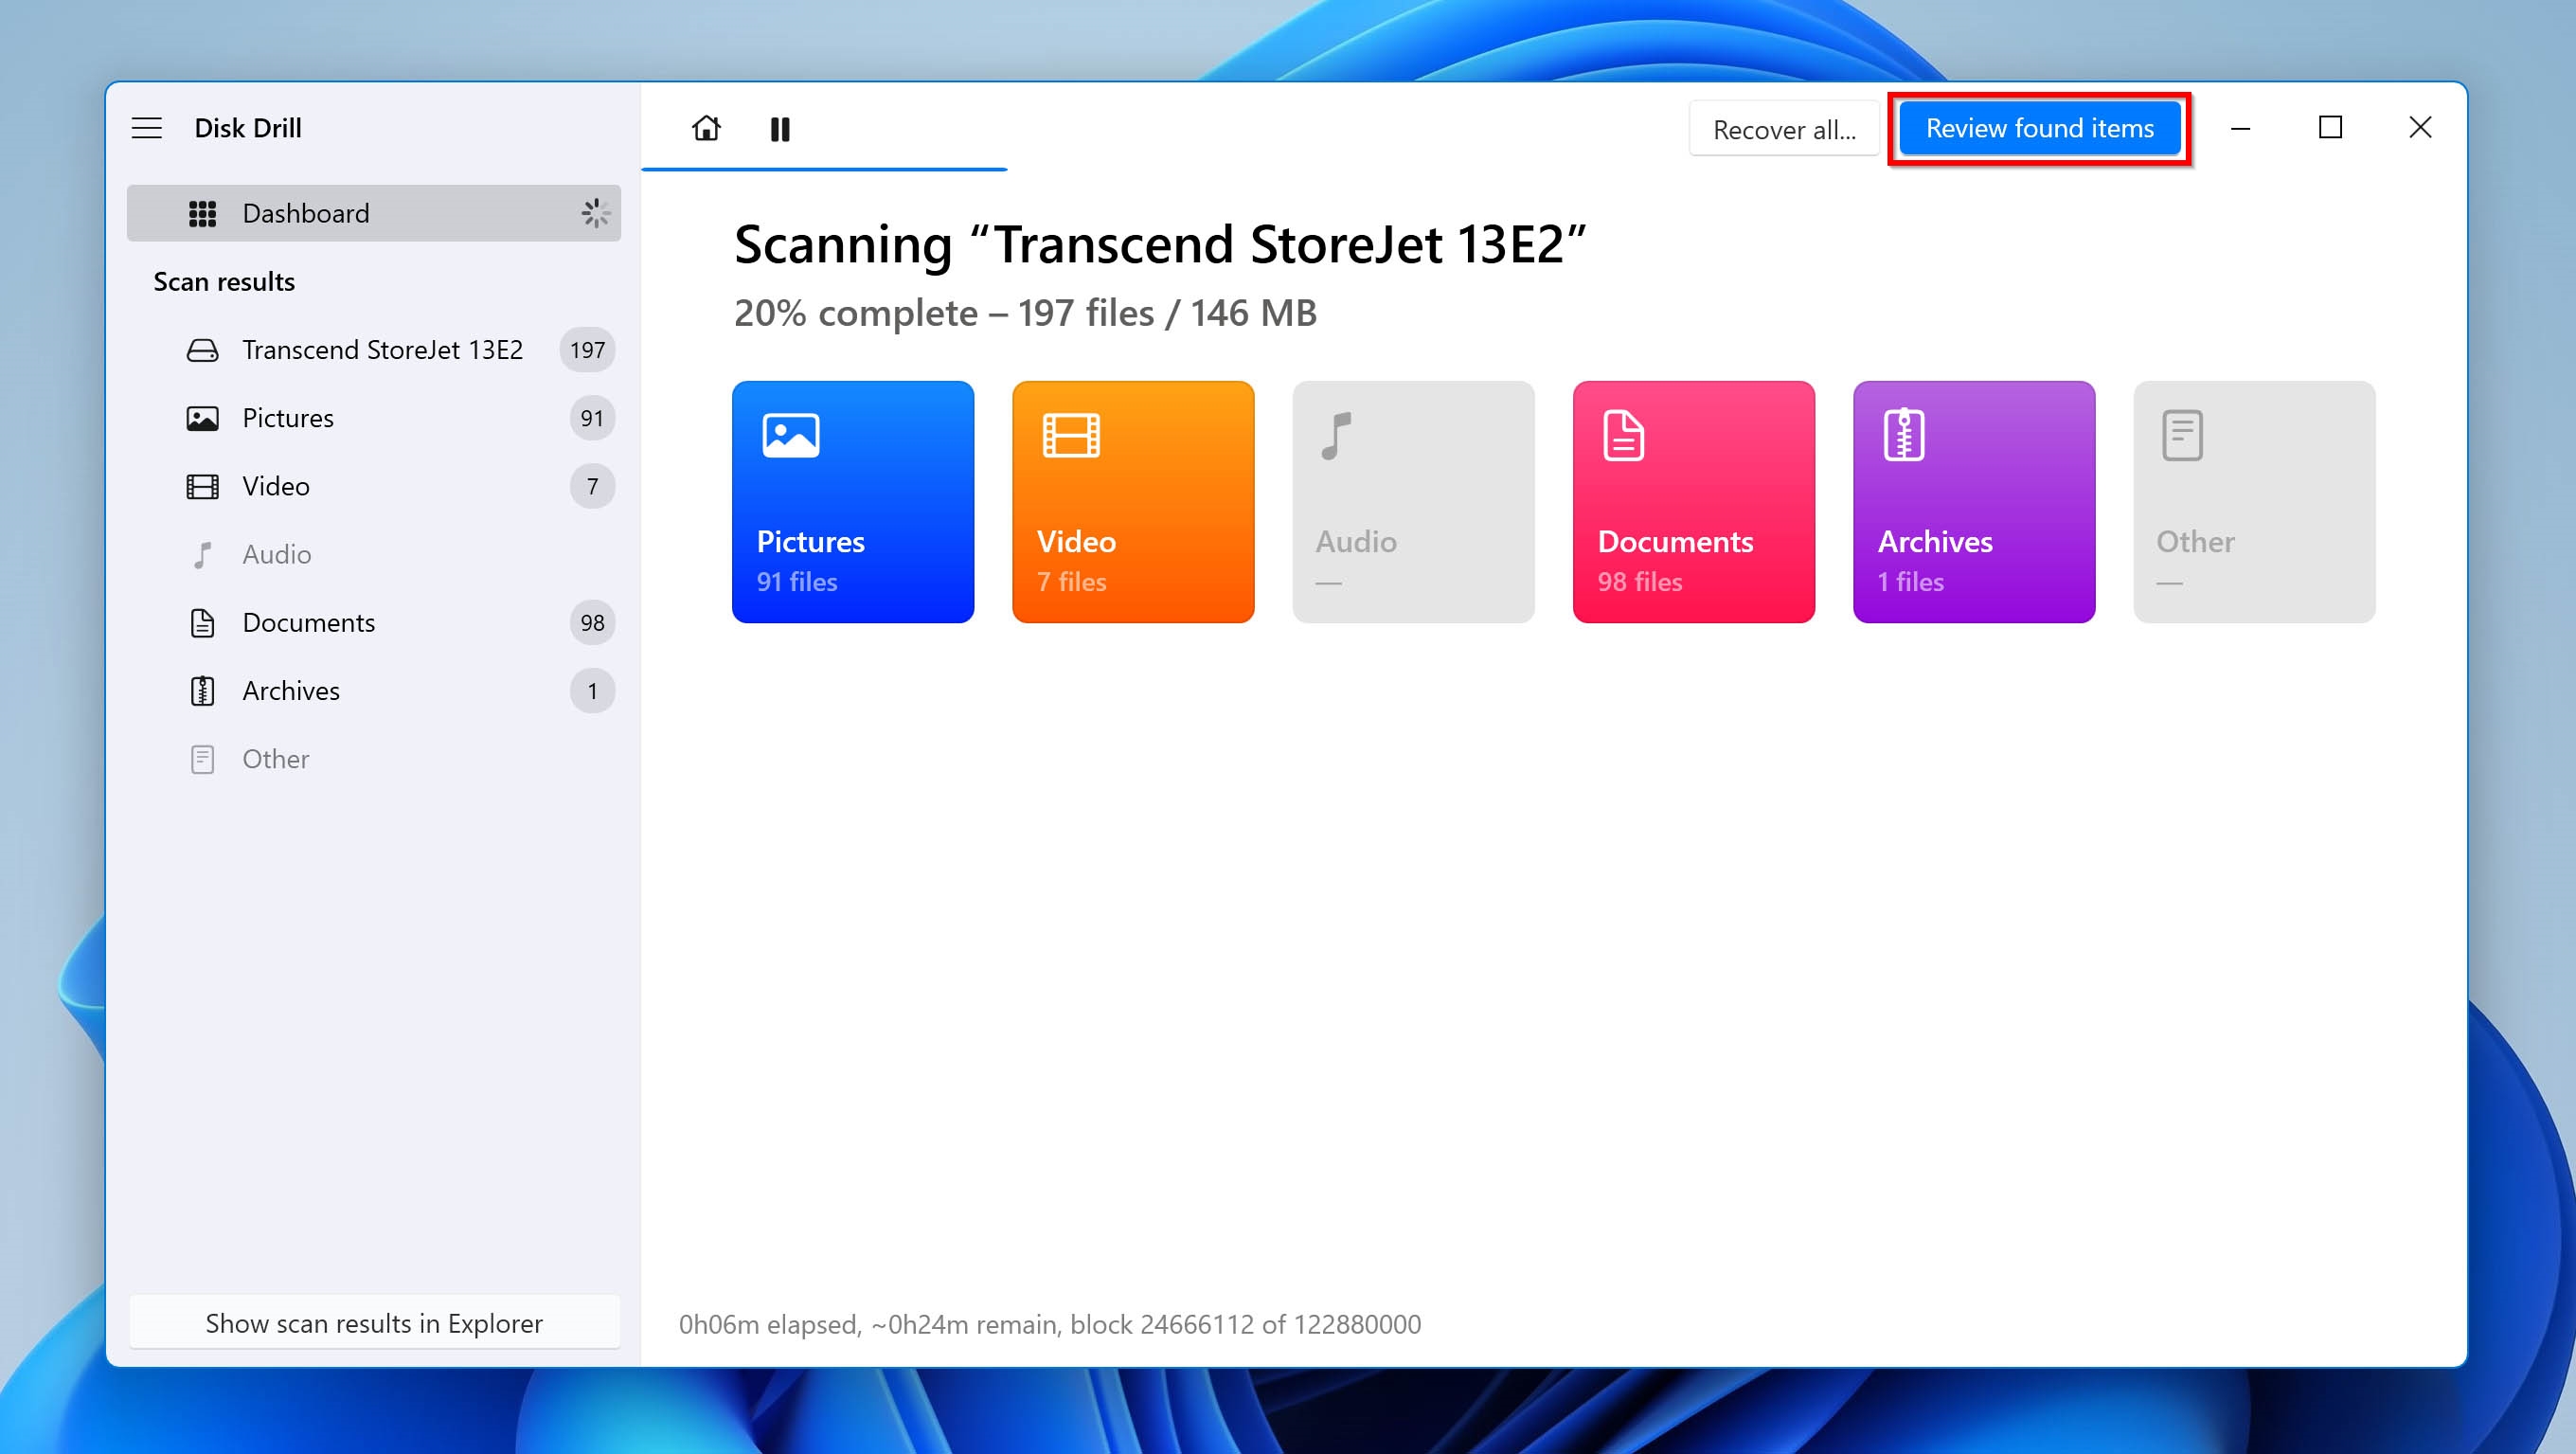Select Other in the sidebar
2576x1454 pixels.
point(374,759)
